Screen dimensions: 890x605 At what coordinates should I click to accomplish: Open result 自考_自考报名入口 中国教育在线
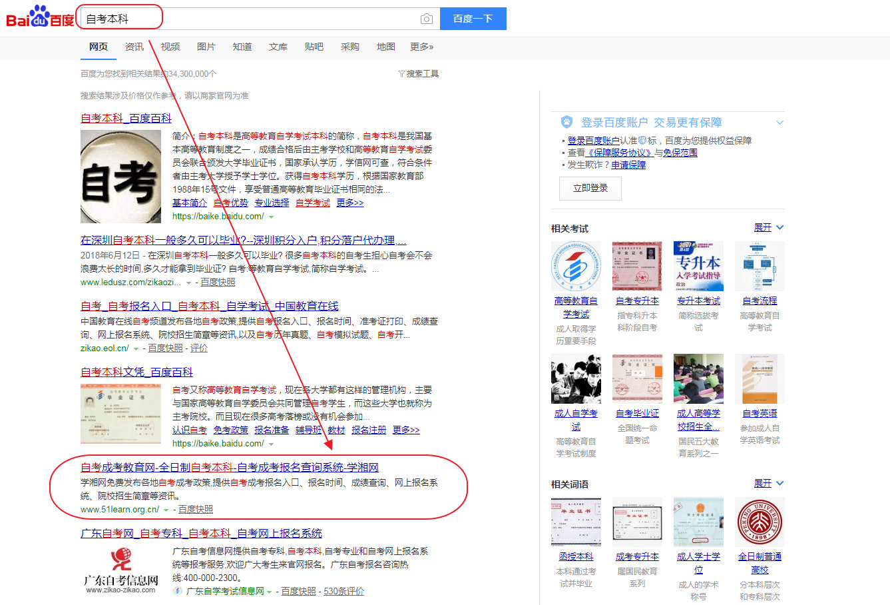(x=210, y=306)
